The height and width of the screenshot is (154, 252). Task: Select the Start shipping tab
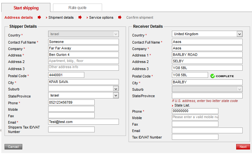click(26, 8)
